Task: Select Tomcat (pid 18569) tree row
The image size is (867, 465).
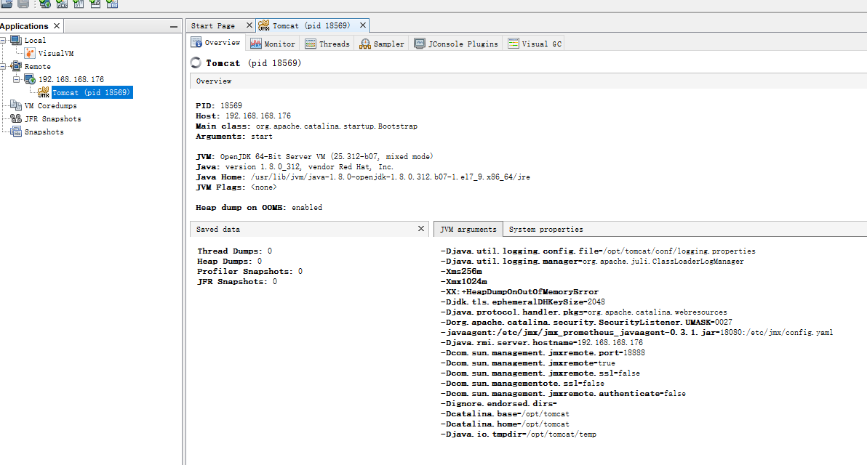Action: tap(91, 92)
